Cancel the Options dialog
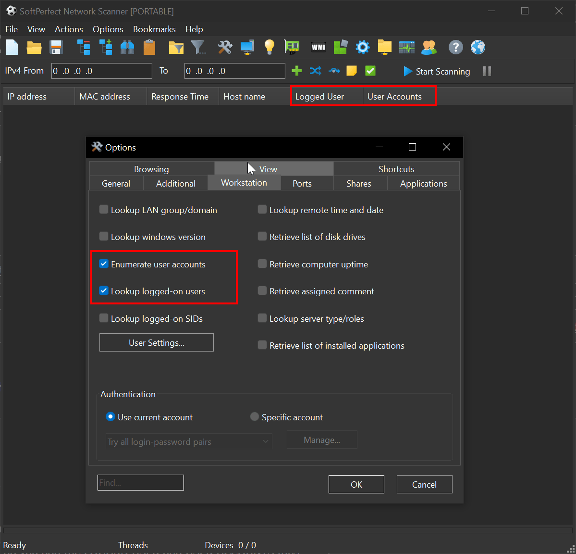The image size is (576, 554). [x=424, y=485]
